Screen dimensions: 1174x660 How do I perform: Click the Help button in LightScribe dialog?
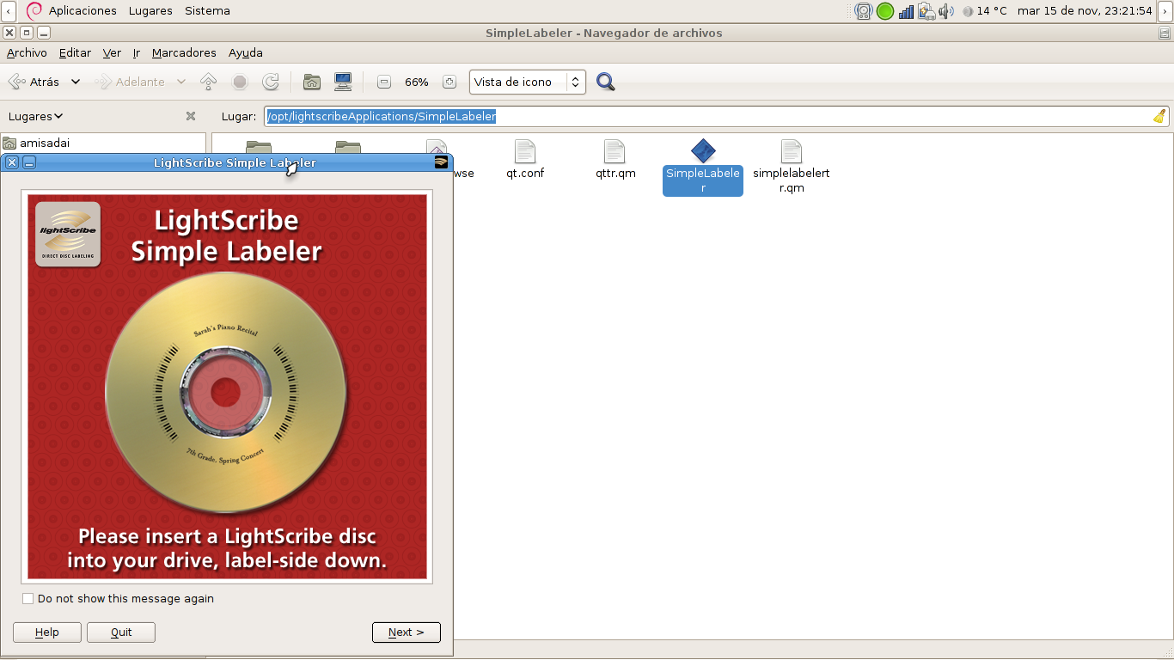tap(47, 632)
